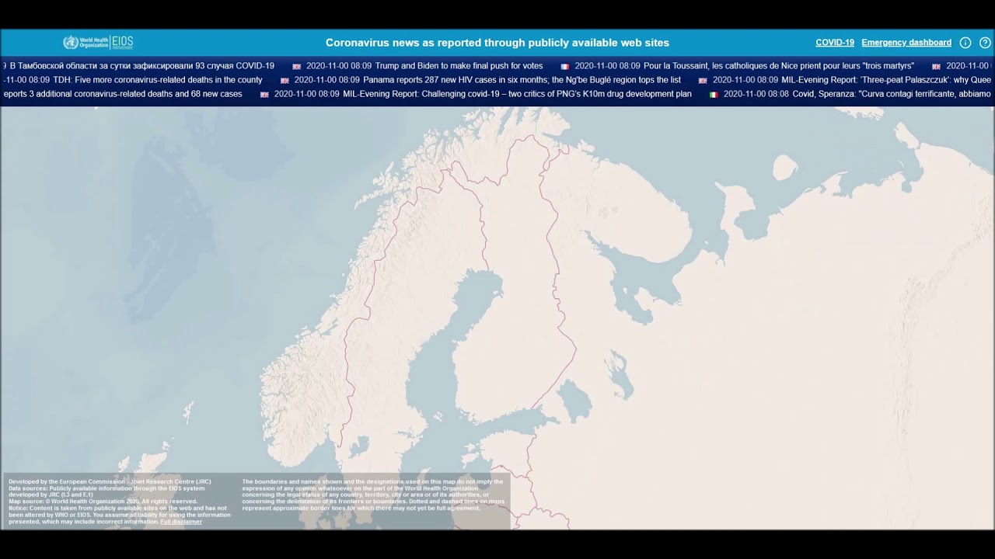The image size is (995, 559).
Task: Open the COVID-19 link
Action: pos(834,43)
